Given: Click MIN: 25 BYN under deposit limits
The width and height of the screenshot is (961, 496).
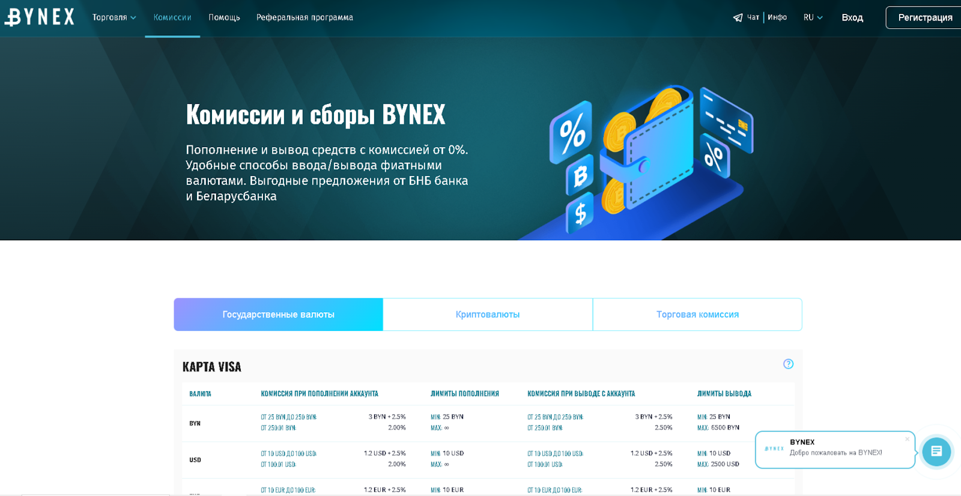Looking at the screenshot, I should pyautogui.click(x=447, y=417).
